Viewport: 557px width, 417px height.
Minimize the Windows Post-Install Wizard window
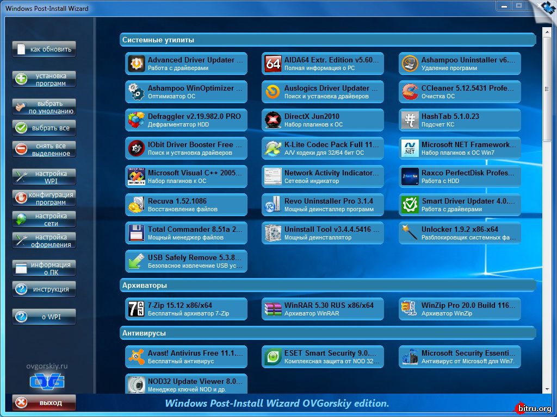tap(504, 5)
